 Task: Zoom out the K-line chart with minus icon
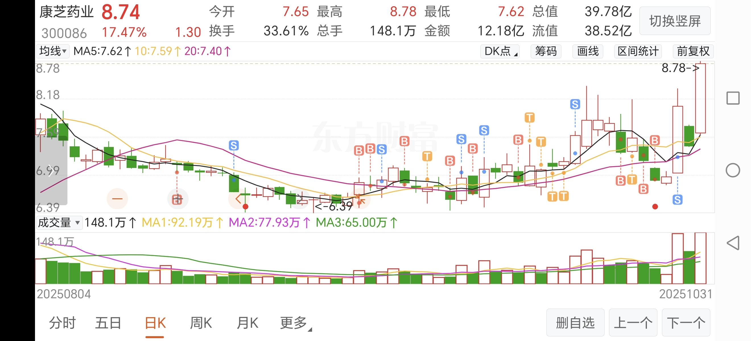[x=117, y=199]
